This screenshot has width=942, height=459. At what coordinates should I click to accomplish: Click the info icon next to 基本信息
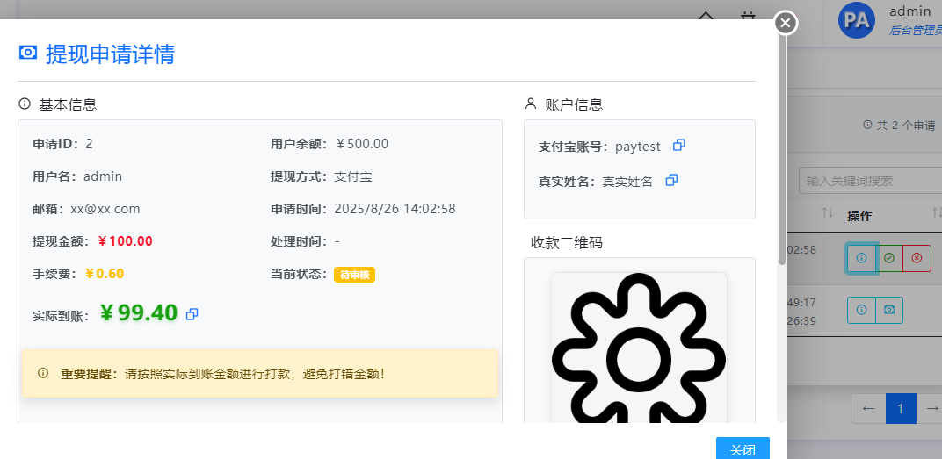click(25, 104)
